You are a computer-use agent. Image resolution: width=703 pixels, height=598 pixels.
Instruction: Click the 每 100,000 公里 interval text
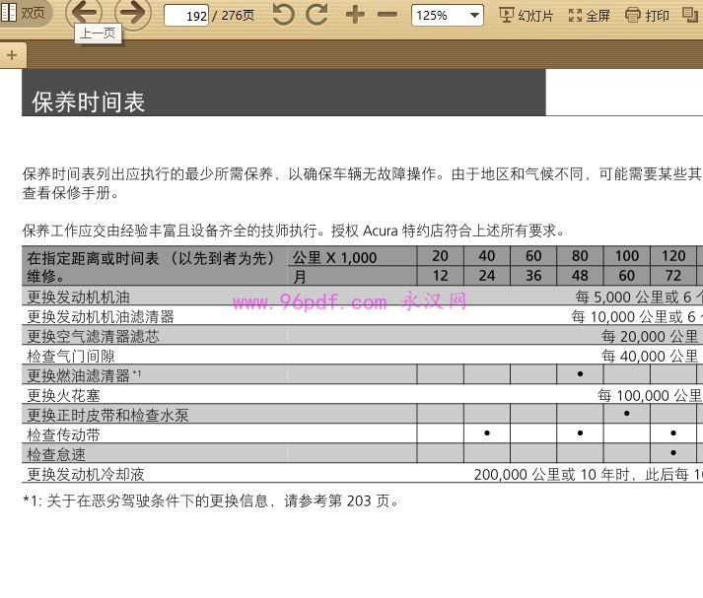650,396
